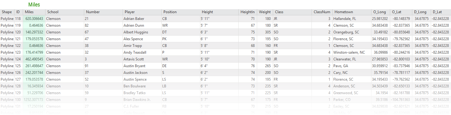Sort by the Miles column header
451x115 pixels.
point(34,12)
